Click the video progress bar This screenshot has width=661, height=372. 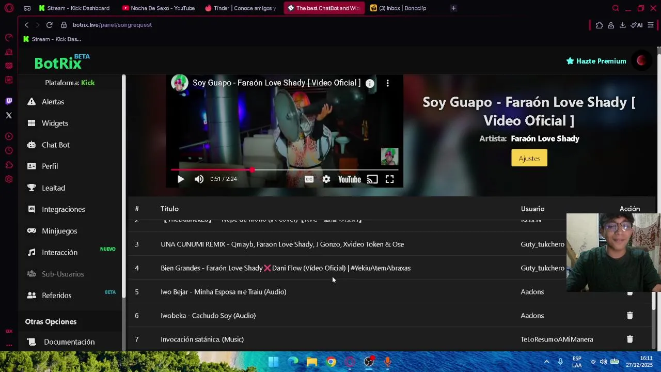point(285,169)
